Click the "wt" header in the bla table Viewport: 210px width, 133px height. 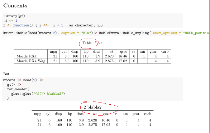(112, 52)
